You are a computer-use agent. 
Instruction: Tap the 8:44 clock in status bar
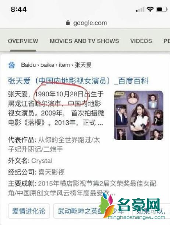point(19,10)
